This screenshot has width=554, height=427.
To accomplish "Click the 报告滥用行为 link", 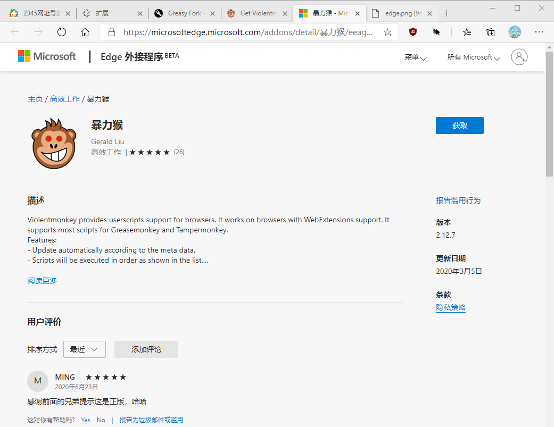I will 458,200.
